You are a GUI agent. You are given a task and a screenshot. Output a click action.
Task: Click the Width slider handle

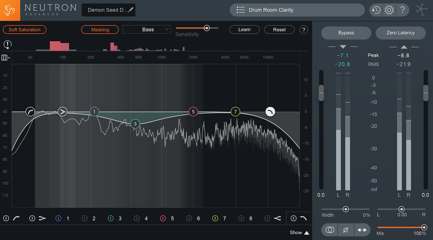click(x=346, y=209)
